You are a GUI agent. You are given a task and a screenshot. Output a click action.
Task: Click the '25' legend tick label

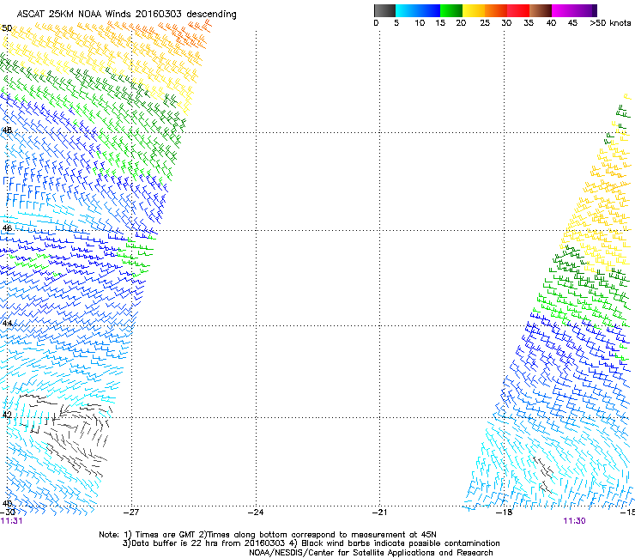485,23
